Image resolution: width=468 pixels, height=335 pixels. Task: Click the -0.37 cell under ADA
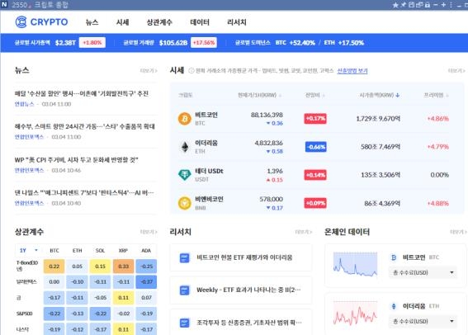146,282
